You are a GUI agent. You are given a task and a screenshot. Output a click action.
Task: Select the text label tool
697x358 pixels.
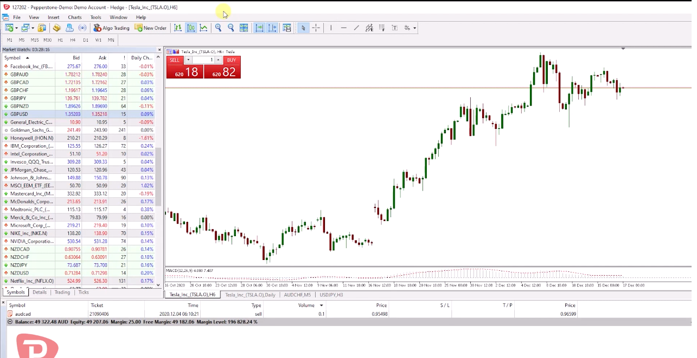[394, 28]
